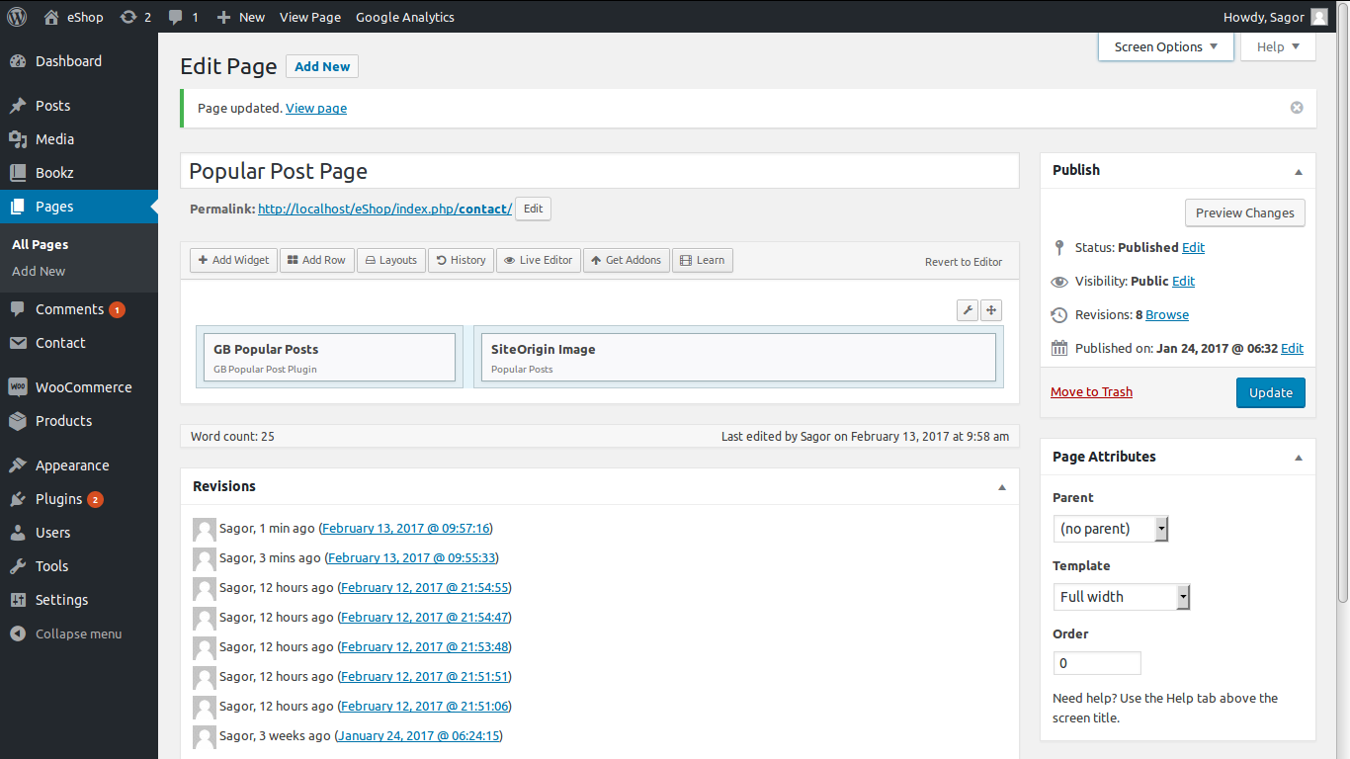Open the Plugins menu
1350x759 pixels.
(58, 499)
